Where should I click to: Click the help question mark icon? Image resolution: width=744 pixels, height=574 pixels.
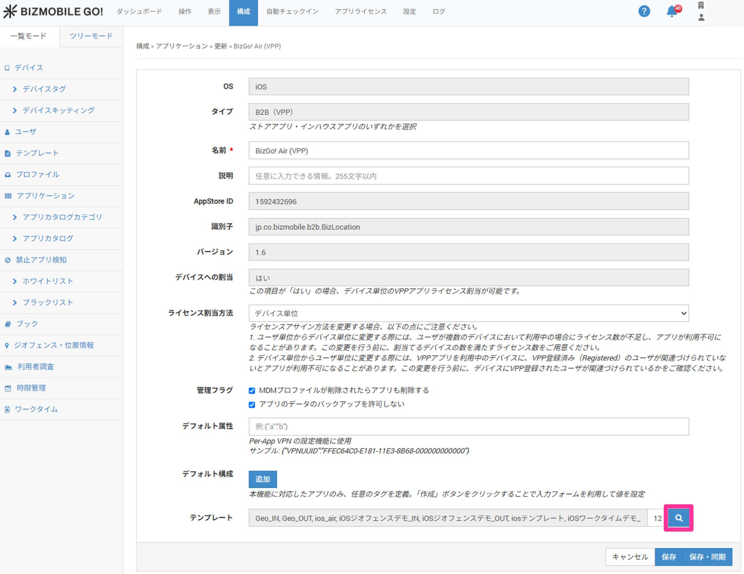(644, 11)
